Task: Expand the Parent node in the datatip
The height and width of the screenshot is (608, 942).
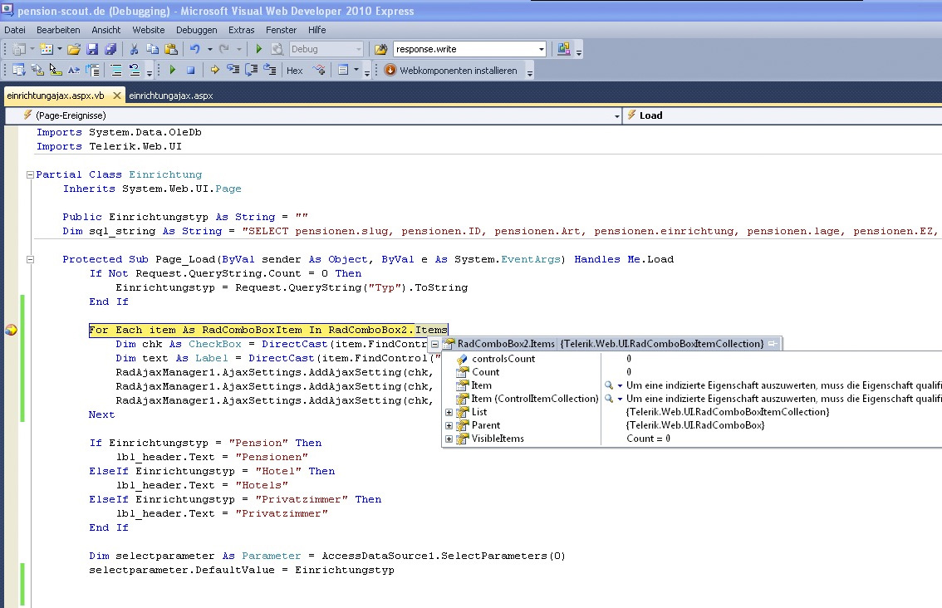Action: [449, 425]
